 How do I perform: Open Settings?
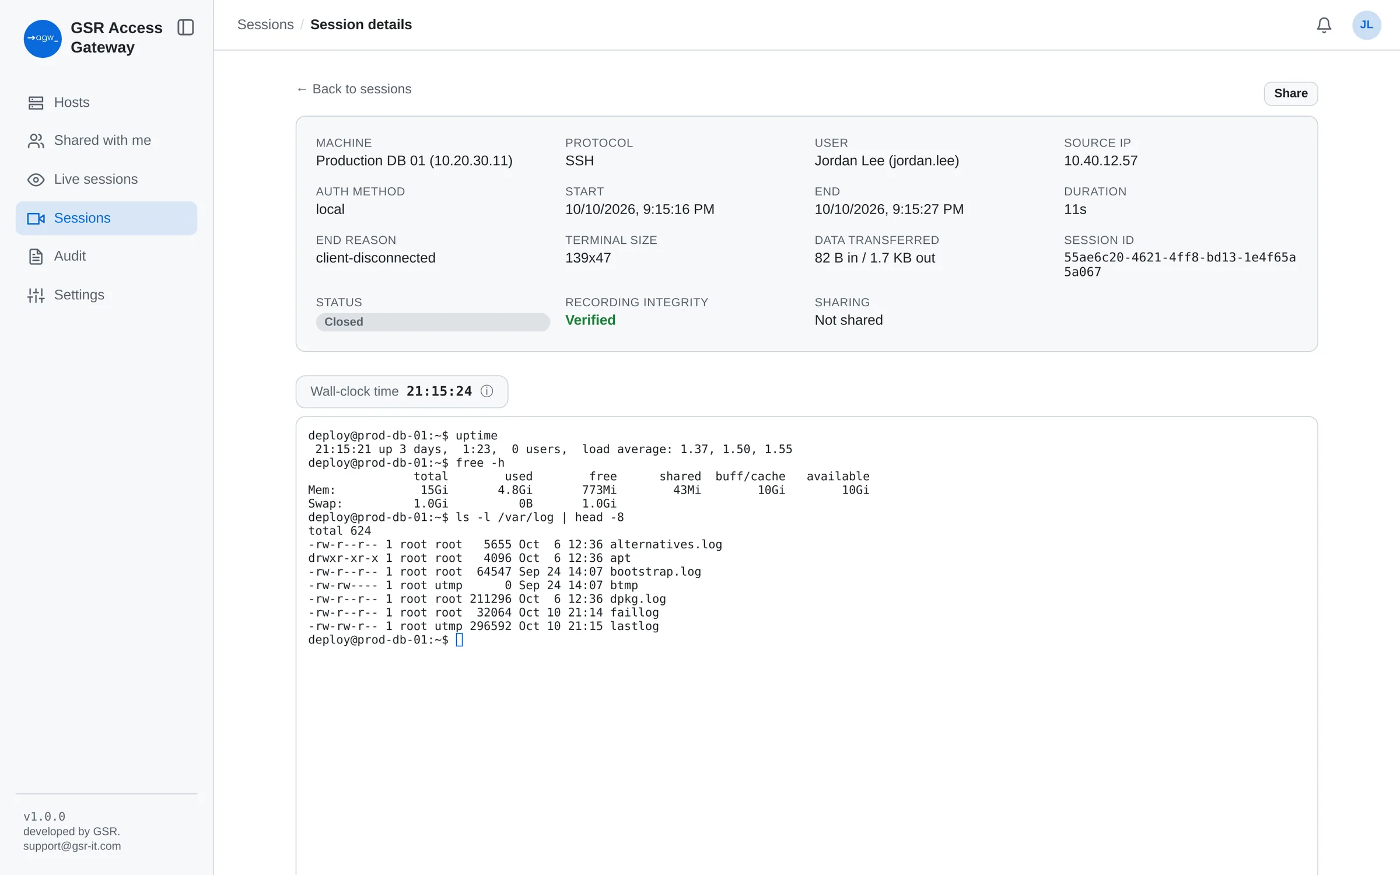[106, 295]
